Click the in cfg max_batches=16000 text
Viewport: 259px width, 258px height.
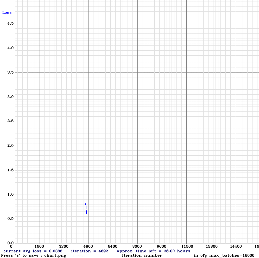[x=224, y=255]
